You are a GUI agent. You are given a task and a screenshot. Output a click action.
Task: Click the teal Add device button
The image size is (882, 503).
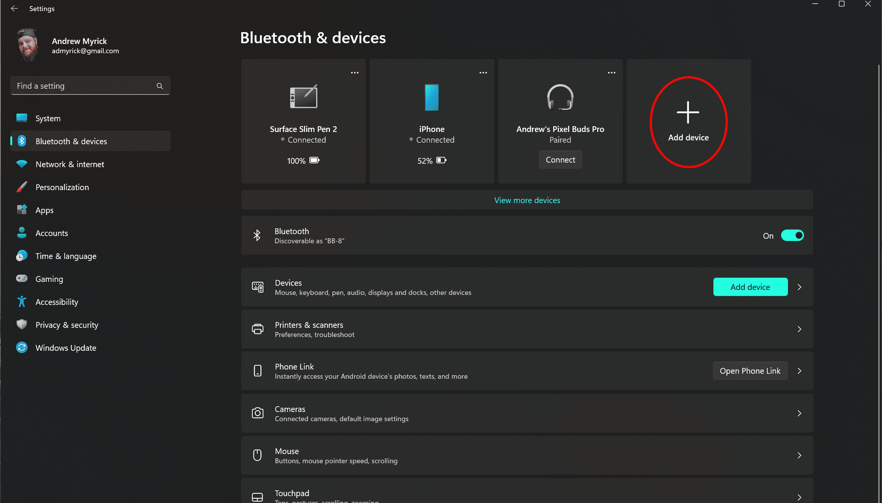click(750, 287)
